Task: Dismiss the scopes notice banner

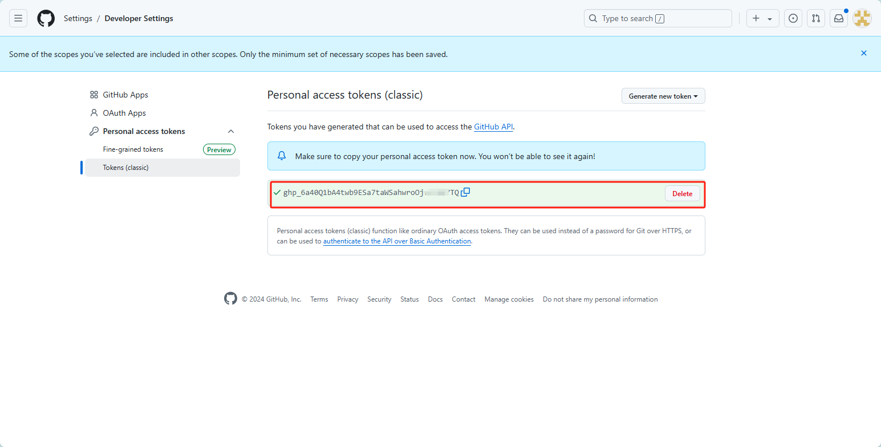Action: [x=864, y=53]
